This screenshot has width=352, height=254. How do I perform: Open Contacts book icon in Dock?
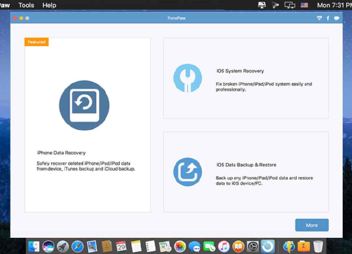click(x=106, y=246)
